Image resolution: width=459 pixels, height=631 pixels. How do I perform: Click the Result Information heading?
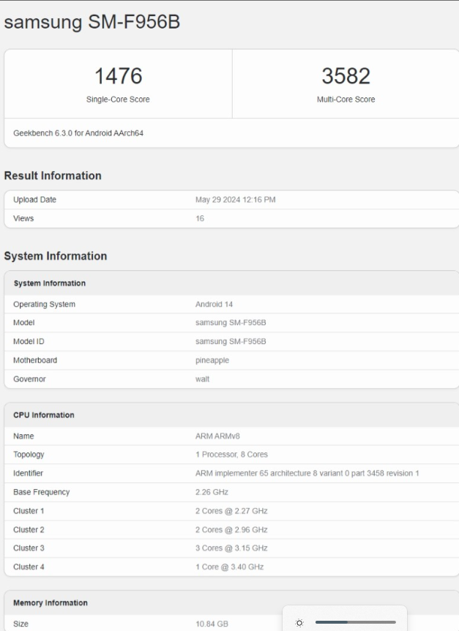pyautogui.click(x=53, y=176)
